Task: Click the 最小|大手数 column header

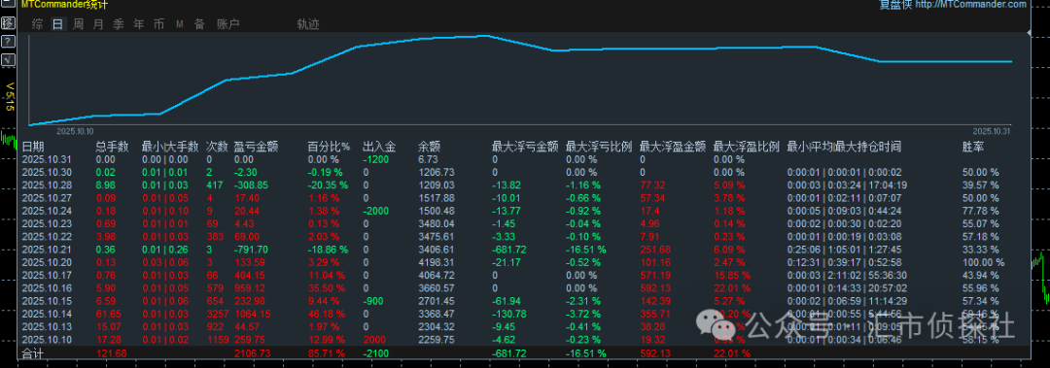Action: click(170, 148)
